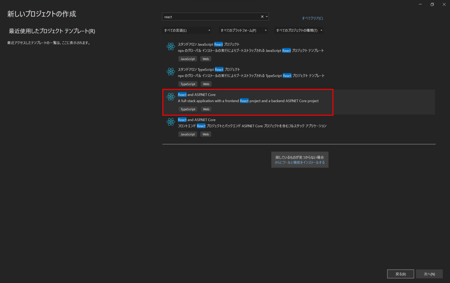
Task: Click React icon of standalone TypeScript React template
Action: pos(171,72)
